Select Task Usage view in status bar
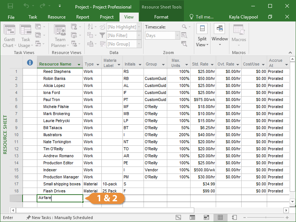 (x=192, y=218)
